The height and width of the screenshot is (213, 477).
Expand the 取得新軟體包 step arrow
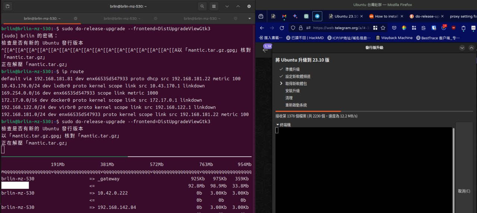pos(281,84)
